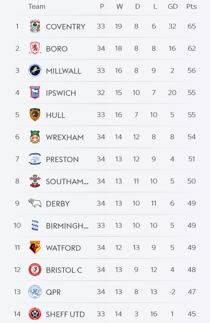Open the Bristol City crest
Viewport: 210px width, 323px height.
(35, 270)
